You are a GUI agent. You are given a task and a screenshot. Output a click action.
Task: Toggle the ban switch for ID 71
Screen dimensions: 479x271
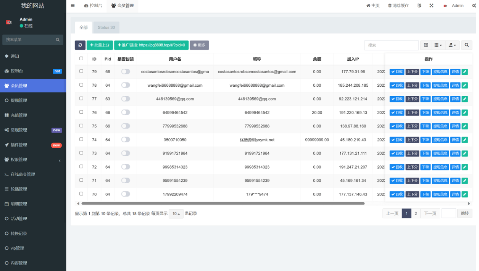tap(126, 181)
